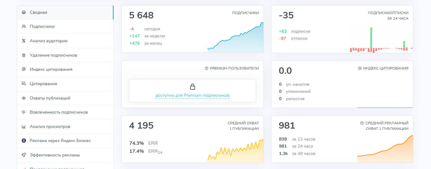Click the Эффективность рекламы rocket icon
Screen dimensions: 431x169
pos(24,155)
